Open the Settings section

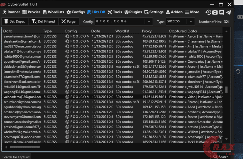click(x=154, y=12)
